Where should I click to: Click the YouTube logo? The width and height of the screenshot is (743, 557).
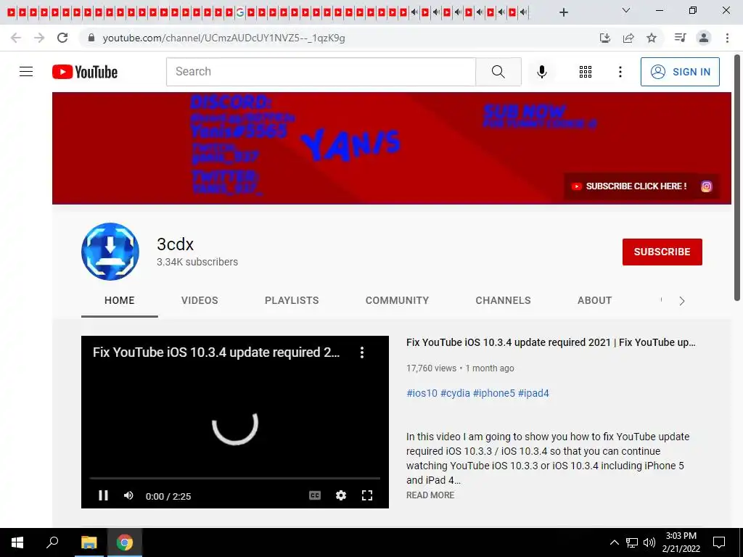coord(85,72)
